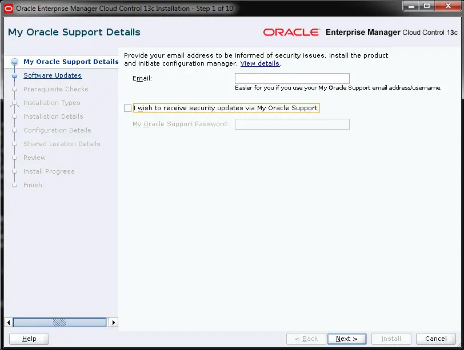Click the Oracle icon in the title bar

click(9, 9)
